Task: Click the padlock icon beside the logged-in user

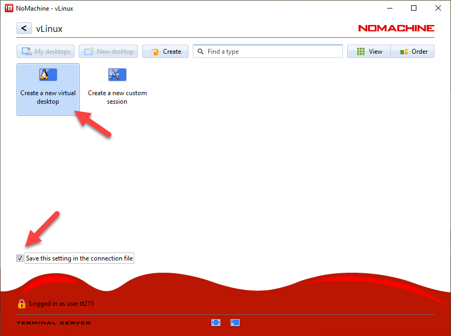Action: pyautogui.click(x=22, y=304)
